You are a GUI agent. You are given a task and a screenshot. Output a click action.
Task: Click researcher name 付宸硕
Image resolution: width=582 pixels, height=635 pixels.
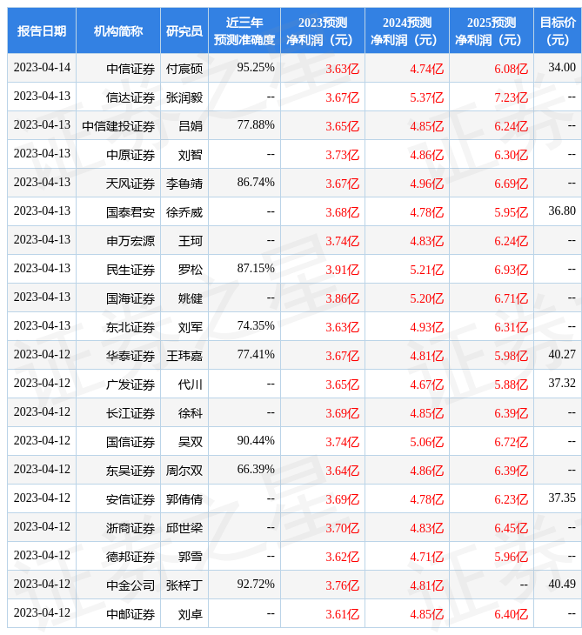coord(184,69)
